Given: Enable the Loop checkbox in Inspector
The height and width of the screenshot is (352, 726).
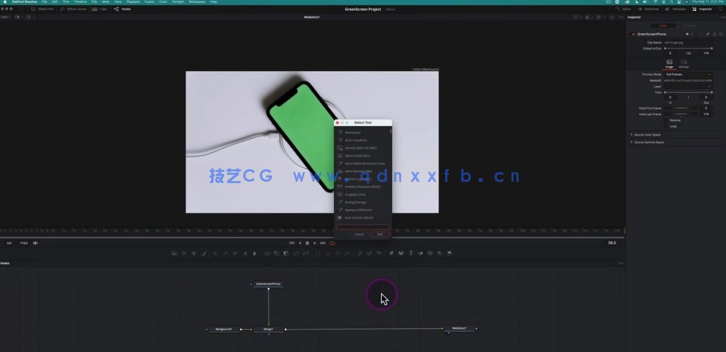Looking at the screenshot, I should pyautogui.click(x=667, y=126).
